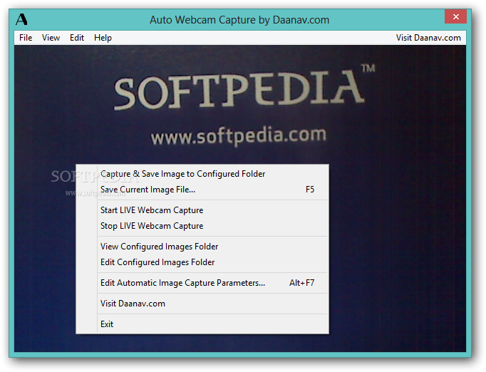Screen dimensions: 486x372
Task: Choose Visit Daanav.com in context menu
Action: pos(202,304)
